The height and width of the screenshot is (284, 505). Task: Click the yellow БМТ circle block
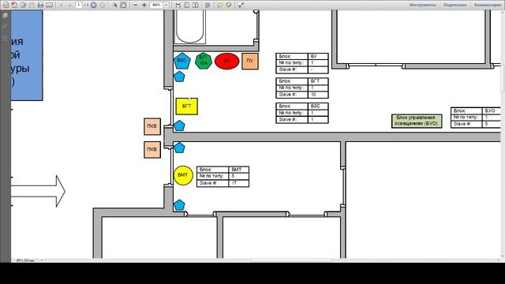coord(183,175)
